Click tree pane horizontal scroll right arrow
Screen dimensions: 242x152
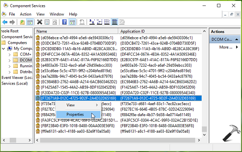pyautogui.click(x=29, y=140)
